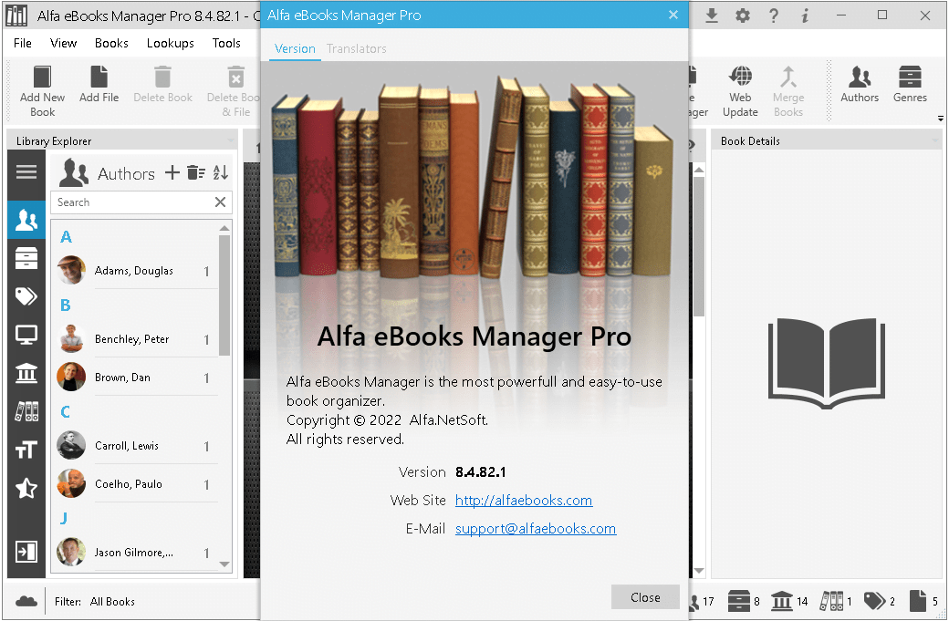Open the View menu
The width and height of the screenshot is (949, 621).
63,43
